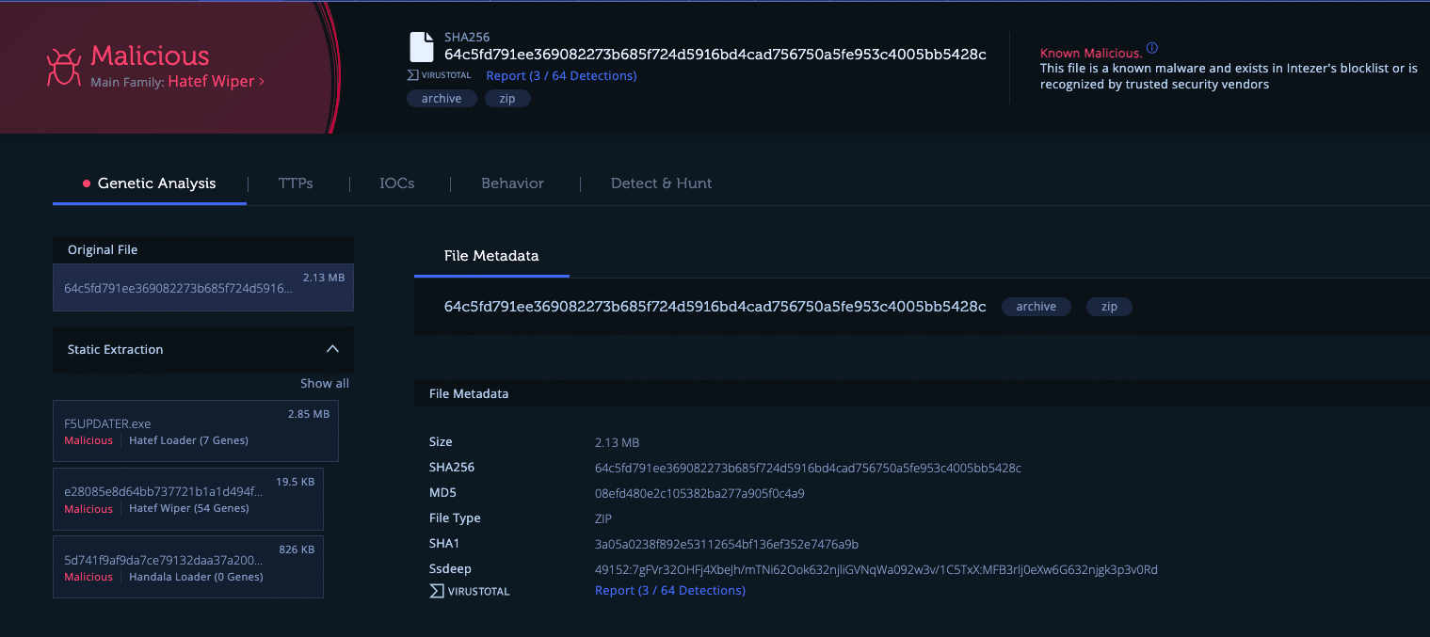Click the file document icon beside SHA256
The image size is (1430, 637).
(421, 47)
